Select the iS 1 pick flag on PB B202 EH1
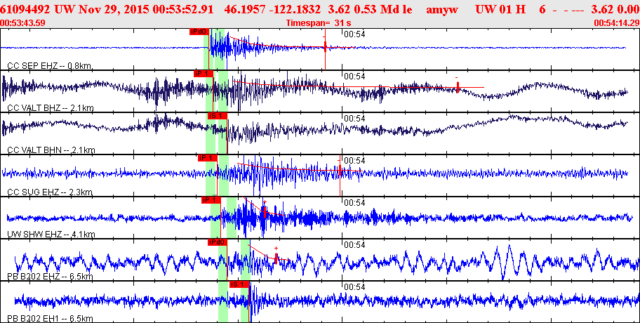640x323 pixels. coord(239,284)
